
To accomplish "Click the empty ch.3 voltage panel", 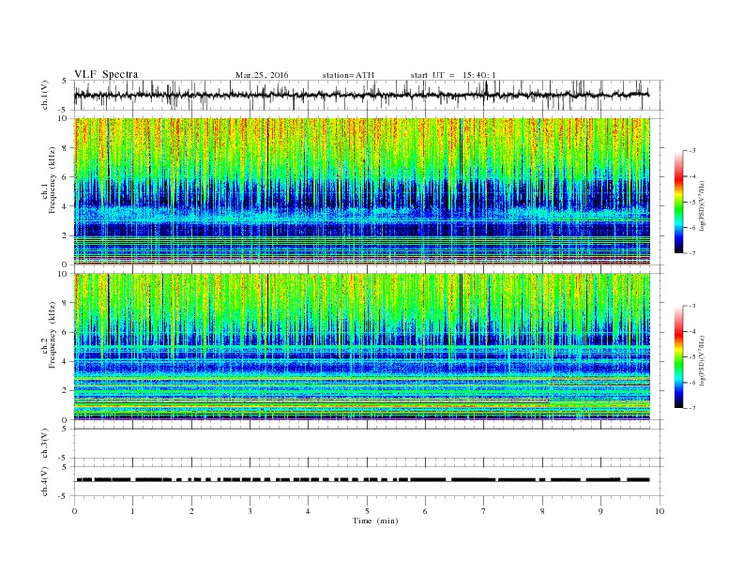I will 369,444.
